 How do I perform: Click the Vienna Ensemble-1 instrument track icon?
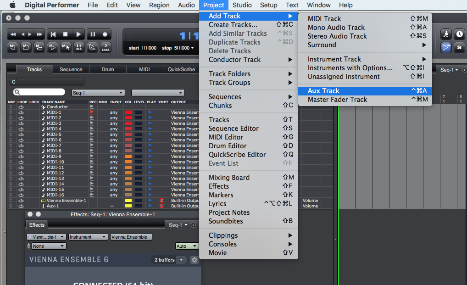pos(43,201)
